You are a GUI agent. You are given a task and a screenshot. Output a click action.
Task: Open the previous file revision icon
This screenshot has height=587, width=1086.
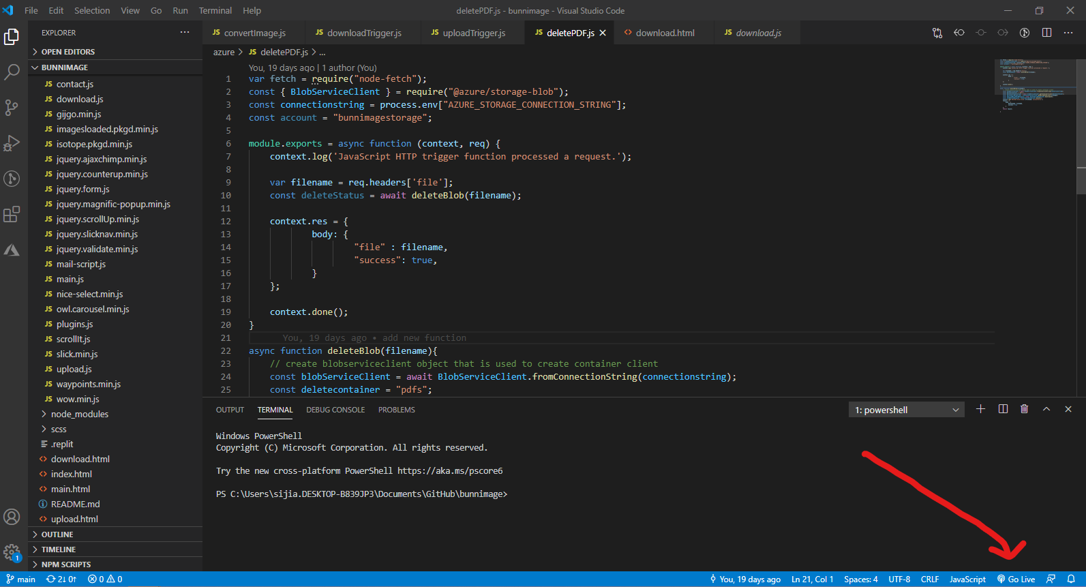pos(959,33)
